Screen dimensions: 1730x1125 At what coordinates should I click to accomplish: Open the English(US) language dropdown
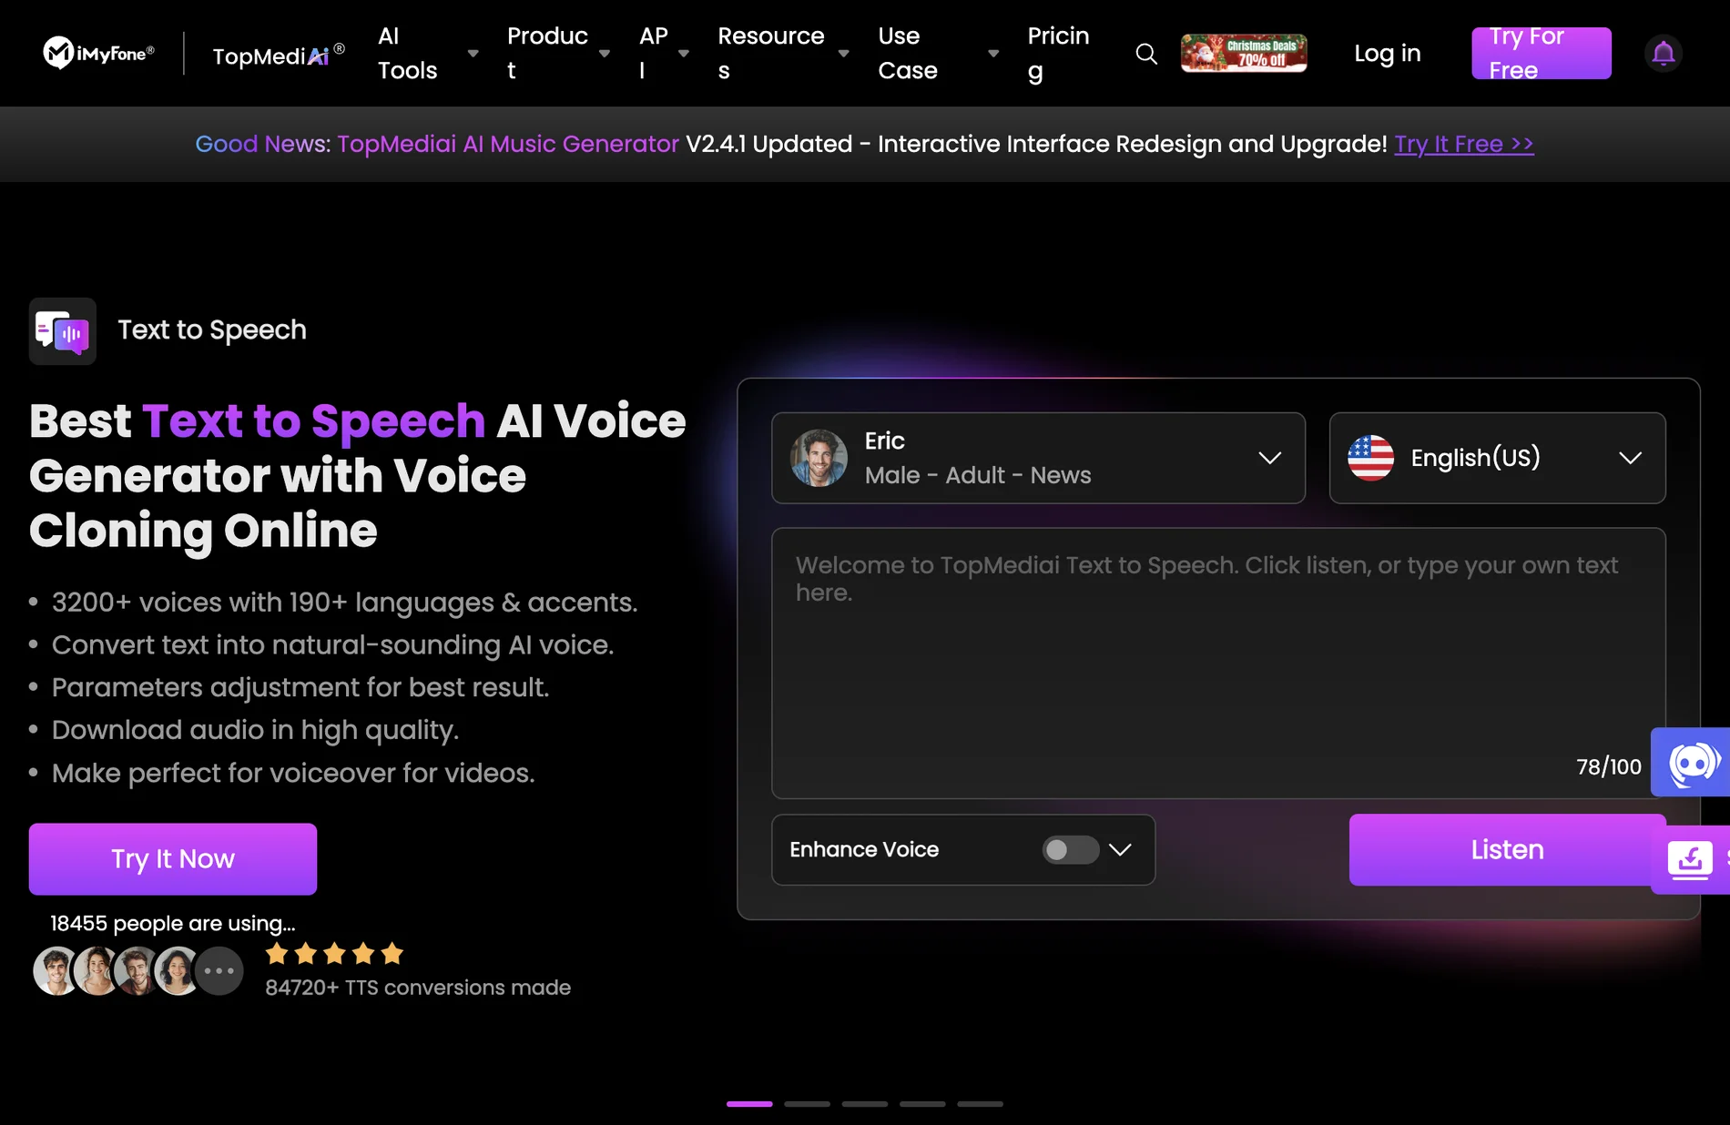point(1497,458)
